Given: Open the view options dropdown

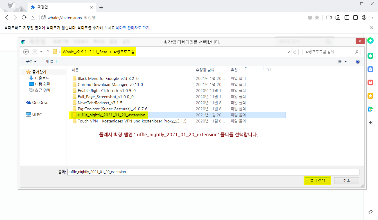Looking at the screenshot, I should pos(345,62).
